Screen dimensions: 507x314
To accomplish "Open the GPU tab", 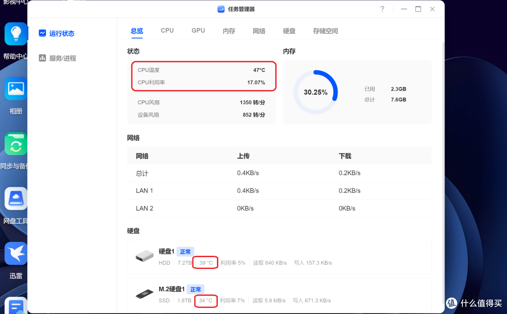I will pyautogui.click(x=198, y=31).
